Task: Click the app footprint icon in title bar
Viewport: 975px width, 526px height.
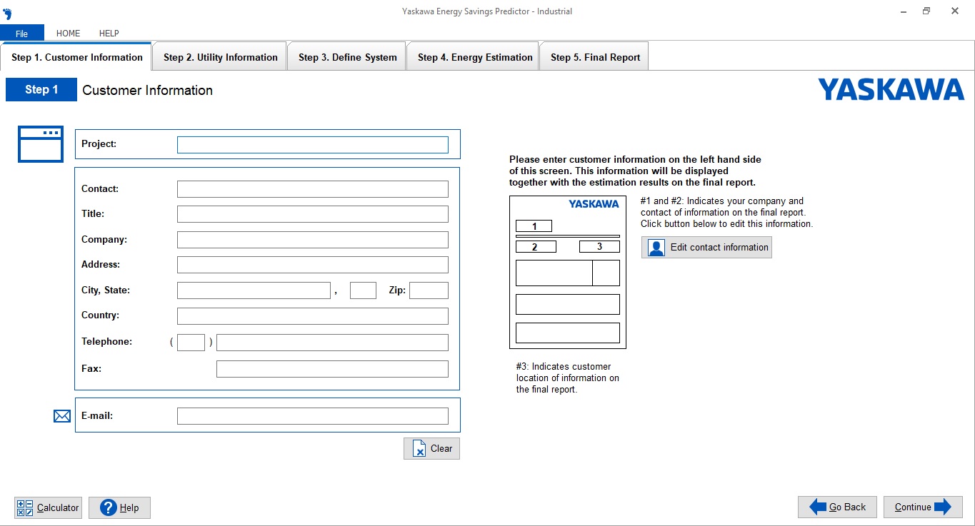Action: pos(8,14)
